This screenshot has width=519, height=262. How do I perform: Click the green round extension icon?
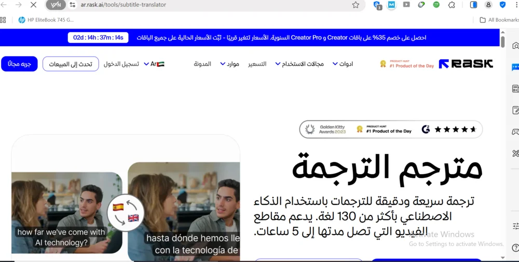(x=436, y=5)
